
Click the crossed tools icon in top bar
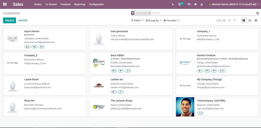(x=202, y=4)
